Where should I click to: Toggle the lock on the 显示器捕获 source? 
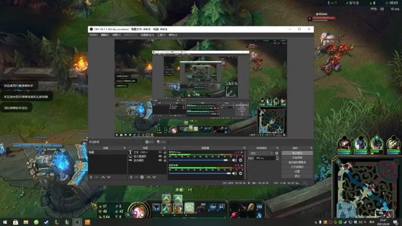click(165, 156)
